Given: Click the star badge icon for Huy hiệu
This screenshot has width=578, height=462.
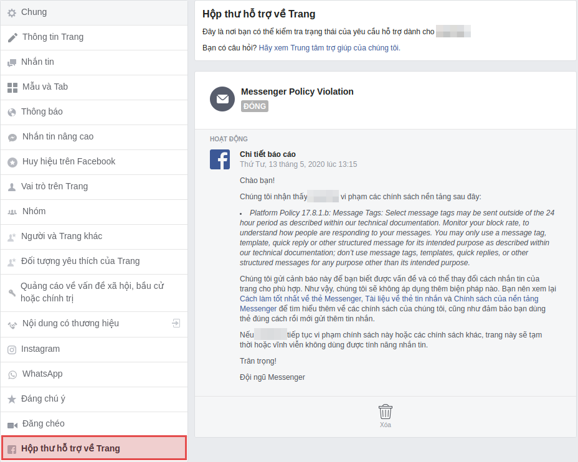Looking at the screenshot, I should tap(12, 162).
